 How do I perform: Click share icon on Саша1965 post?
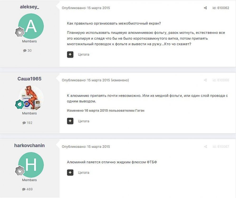pyautogui.click(x=205, y=80)
